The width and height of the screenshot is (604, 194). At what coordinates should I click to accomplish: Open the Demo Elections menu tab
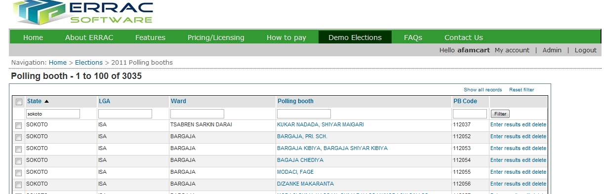[355, 37]
